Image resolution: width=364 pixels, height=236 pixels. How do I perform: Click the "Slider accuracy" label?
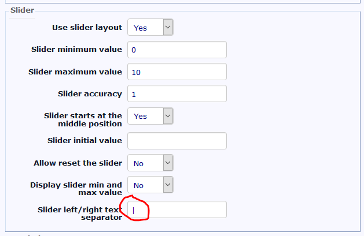tap(90, 93)
